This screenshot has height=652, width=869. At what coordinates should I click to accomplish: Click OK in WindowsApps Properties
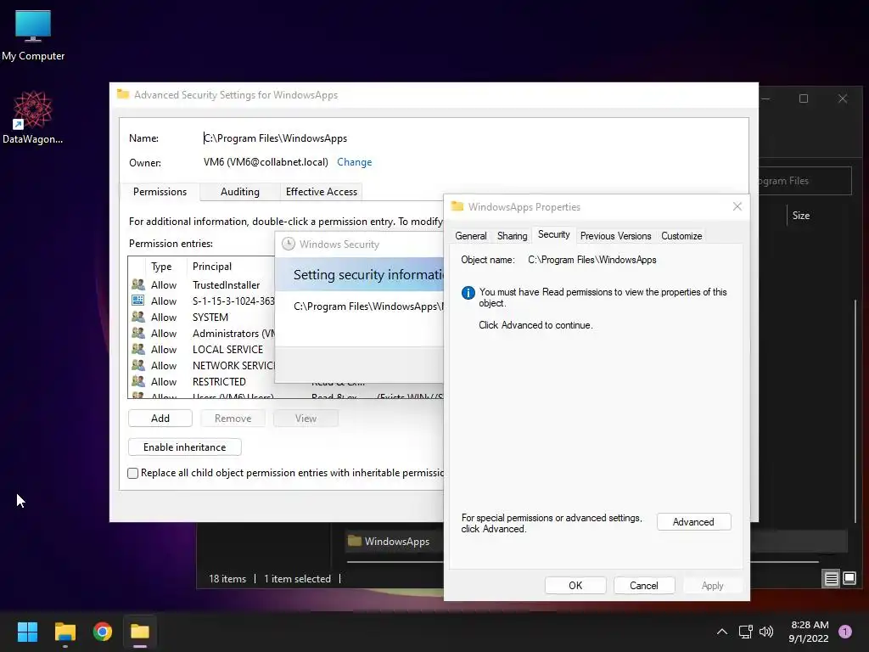tap(575, 586)
